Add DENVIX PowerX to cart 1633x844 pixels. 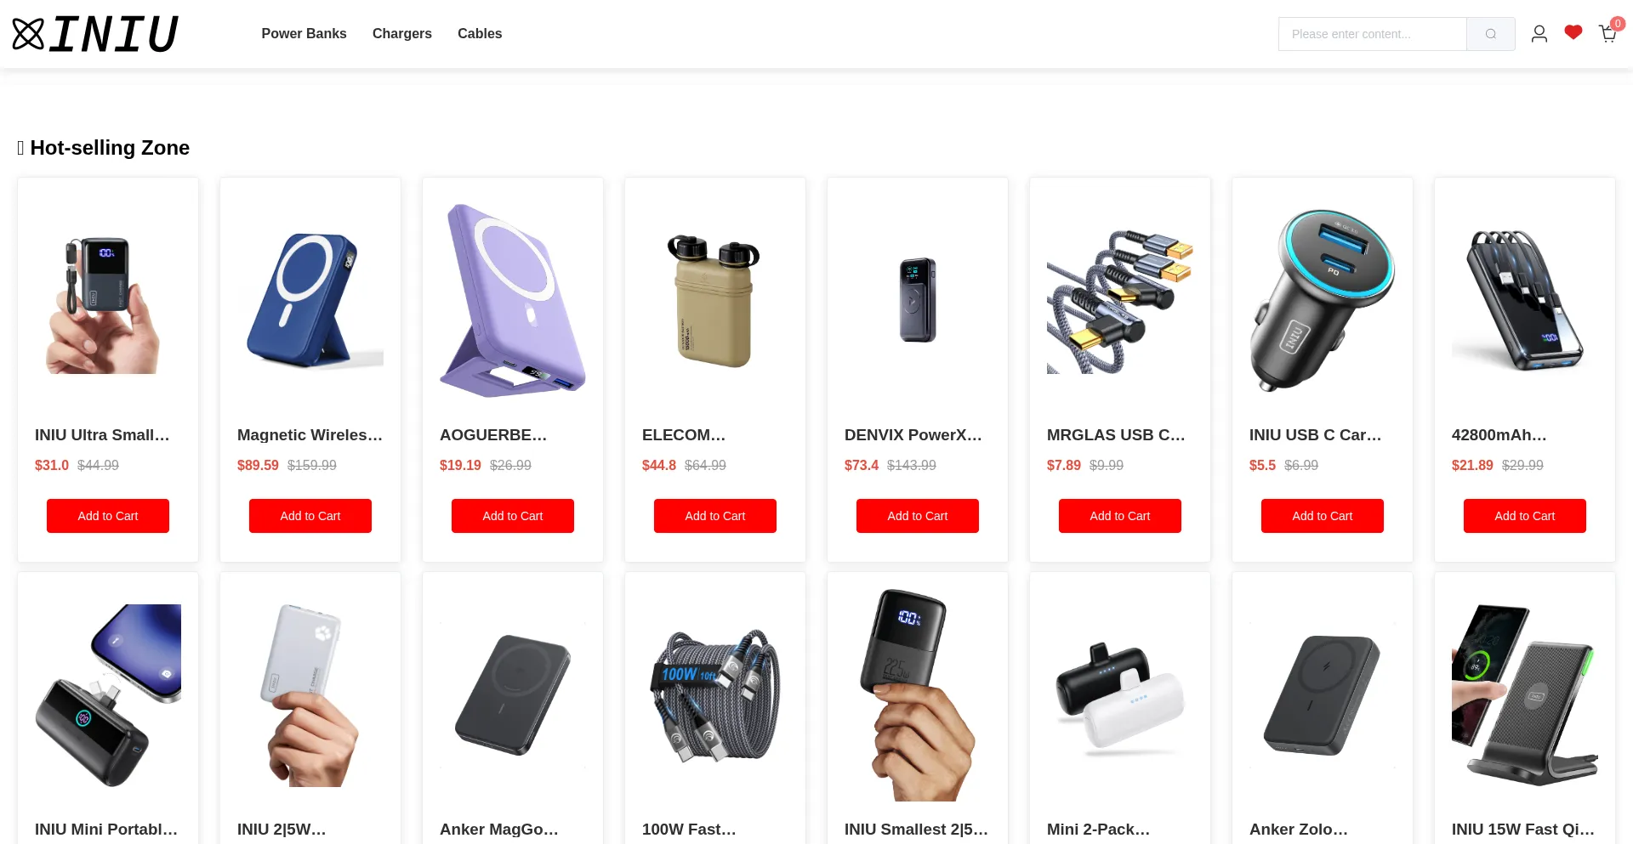pos(918,516)
